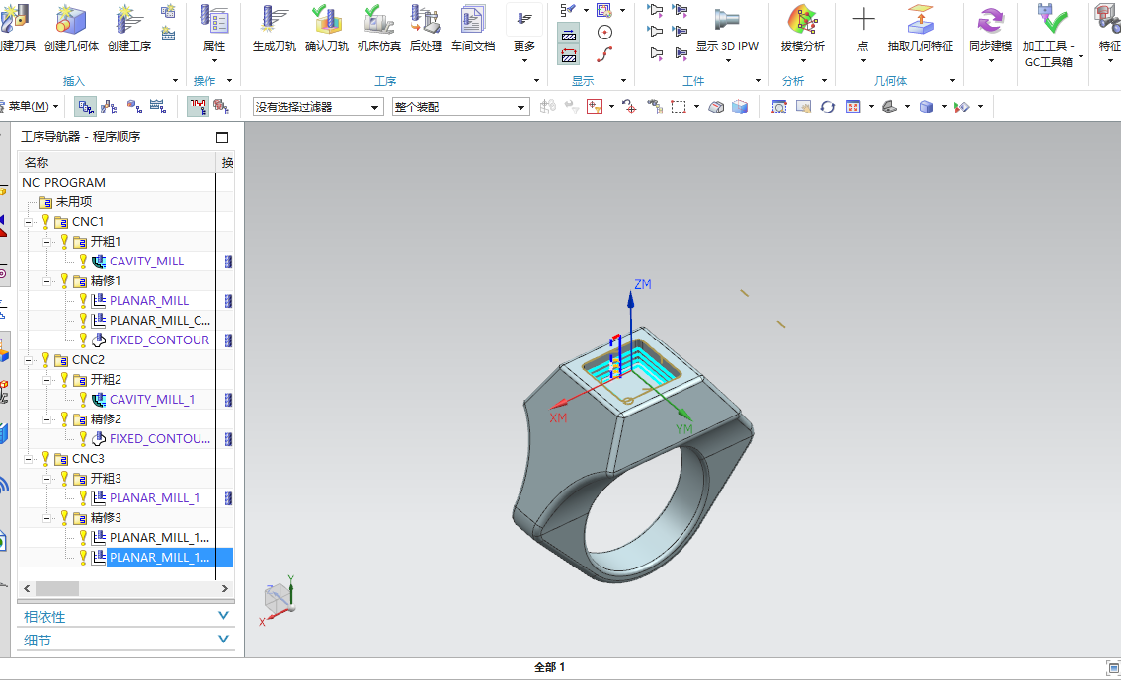
Task: Open the 工件 group options arrow
Action: pos(758,81)
